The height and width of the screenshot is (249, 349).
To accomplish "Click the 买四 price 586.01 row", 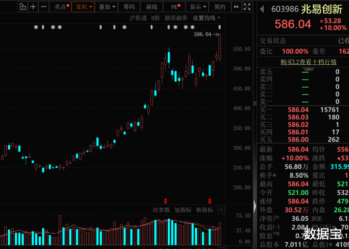I will pyautogui.click(x=300, y=132).
